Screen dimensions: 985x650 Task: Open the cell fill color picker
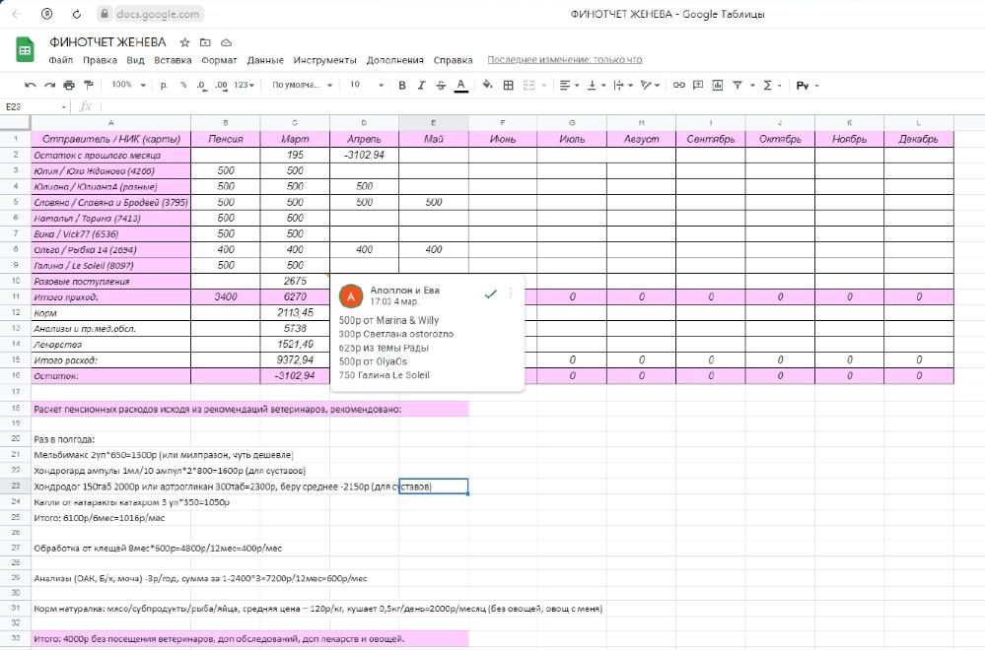[487, 86]
